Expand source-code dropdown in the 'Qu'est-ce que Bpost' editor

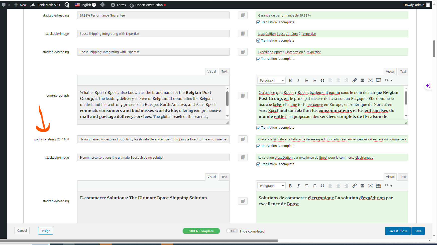coord(388,80)
